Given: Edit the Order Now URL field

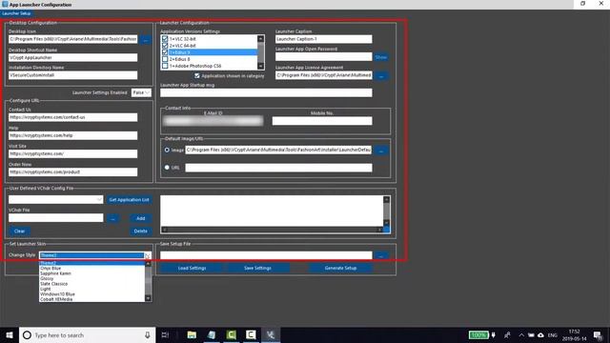Looking at the screenshot, I should coord(72,171).
